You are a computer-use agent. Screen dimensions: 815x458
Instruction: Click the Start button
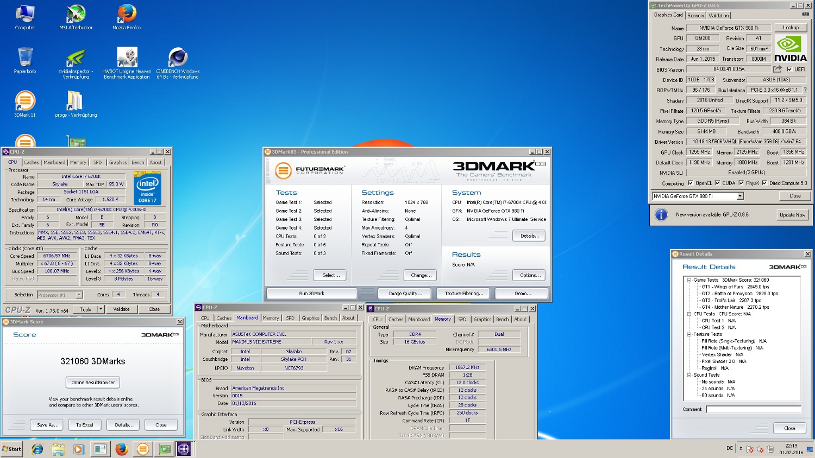(11, 449)
